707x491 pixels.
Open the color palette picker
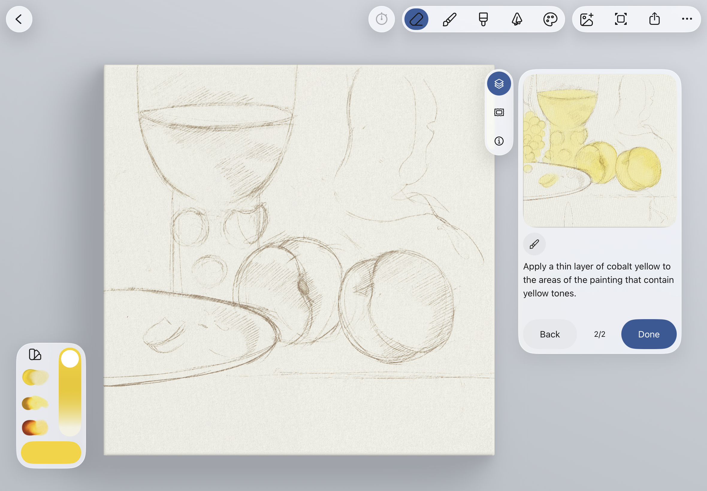coord(550,19)
